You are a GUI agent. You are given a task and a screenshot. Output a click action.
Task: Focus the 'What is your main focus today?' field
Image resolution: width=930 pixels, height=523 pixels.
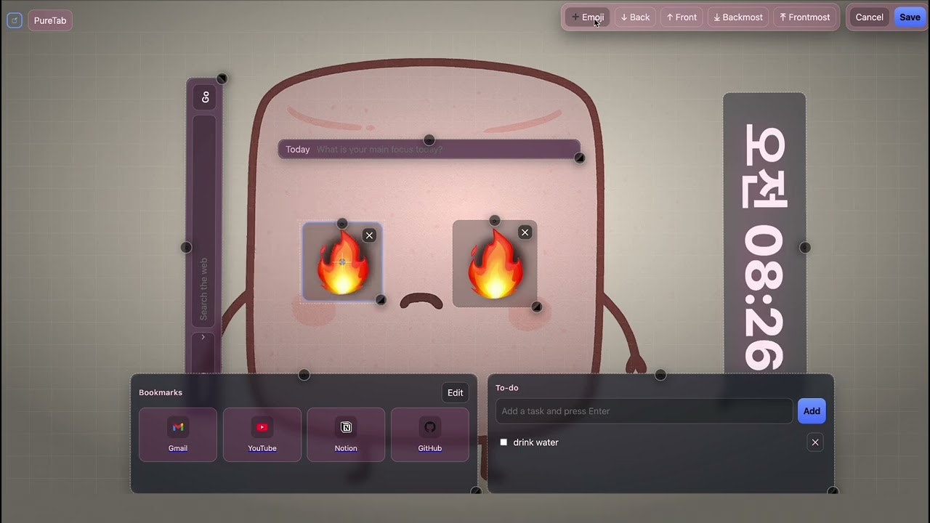[x=445, y=150]
